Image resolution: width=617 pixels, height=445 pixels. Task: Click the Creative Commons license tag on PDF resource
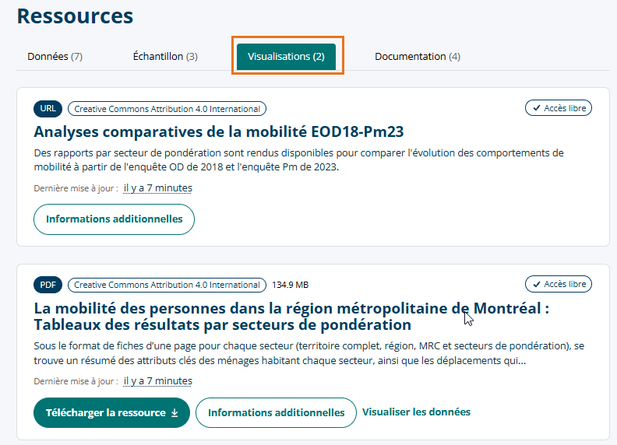click(x=167, y=285)
